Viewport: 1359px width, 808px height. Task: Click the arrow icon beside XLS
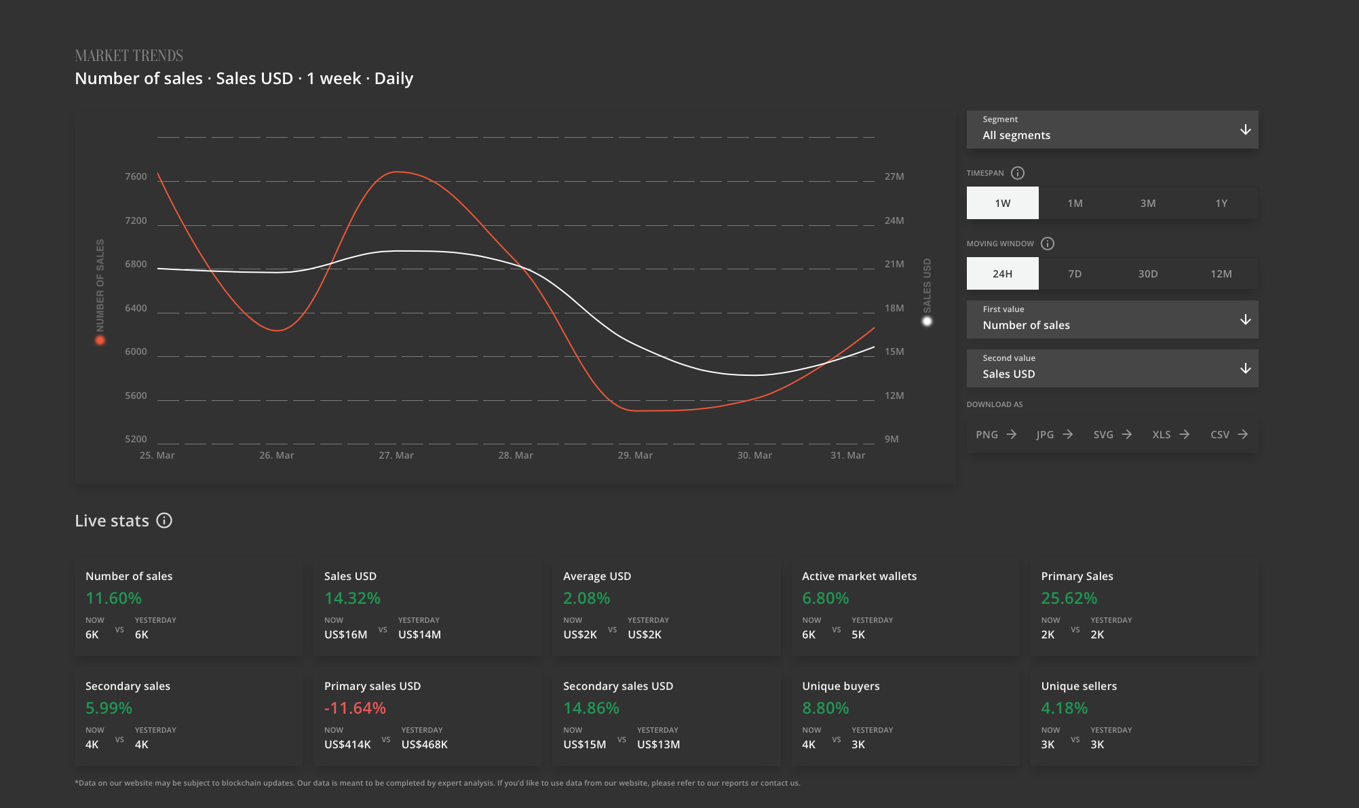1185,434
